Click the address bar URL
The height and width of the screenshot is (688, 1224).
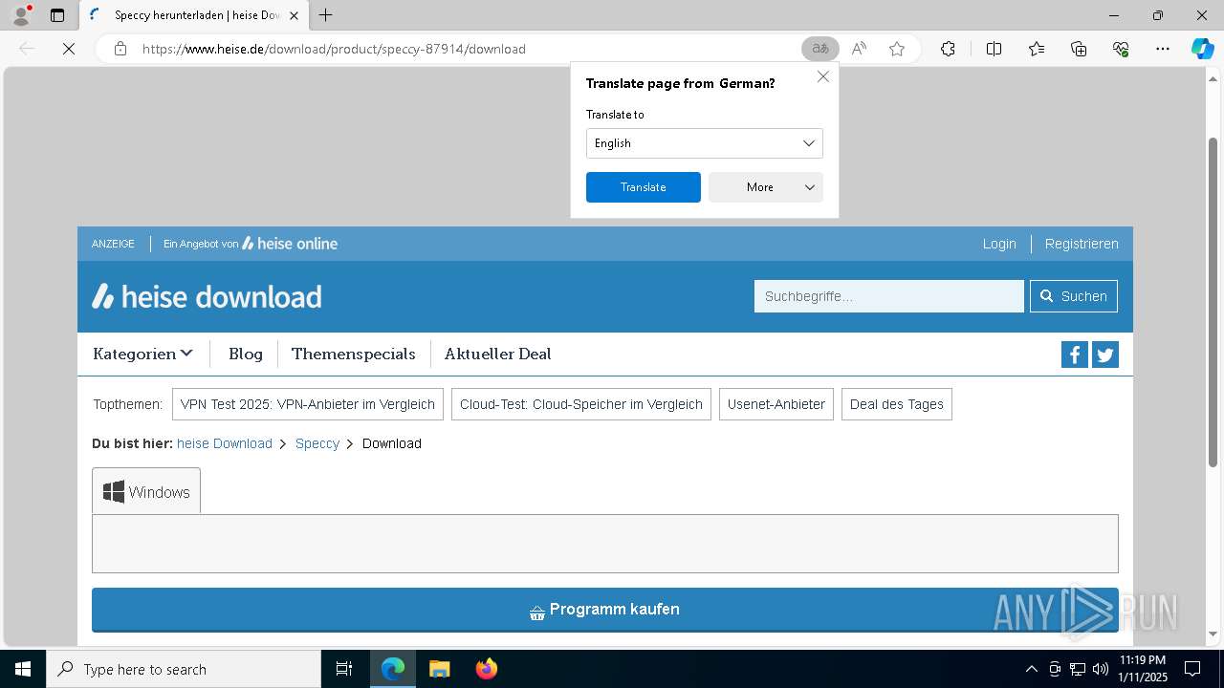click(334, 49)
